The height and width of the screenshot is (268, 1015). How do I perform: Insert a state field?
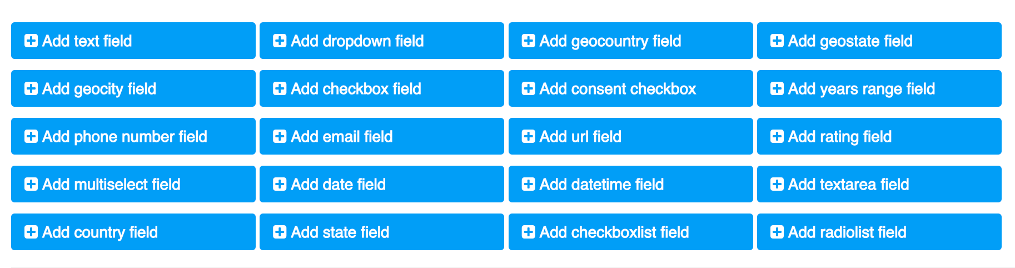coord(381,232)
